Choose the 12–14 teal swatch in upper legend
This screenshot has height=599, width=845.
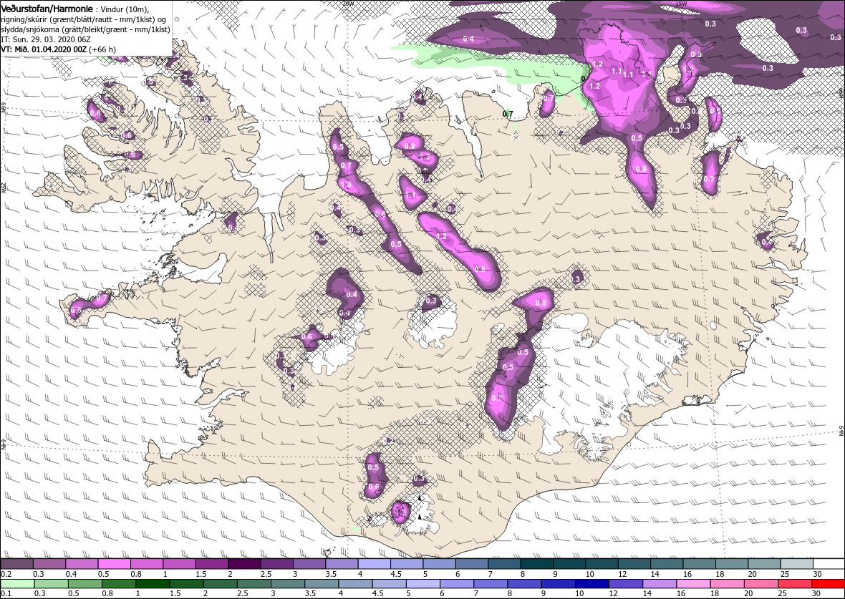click(x=634, y=564)
